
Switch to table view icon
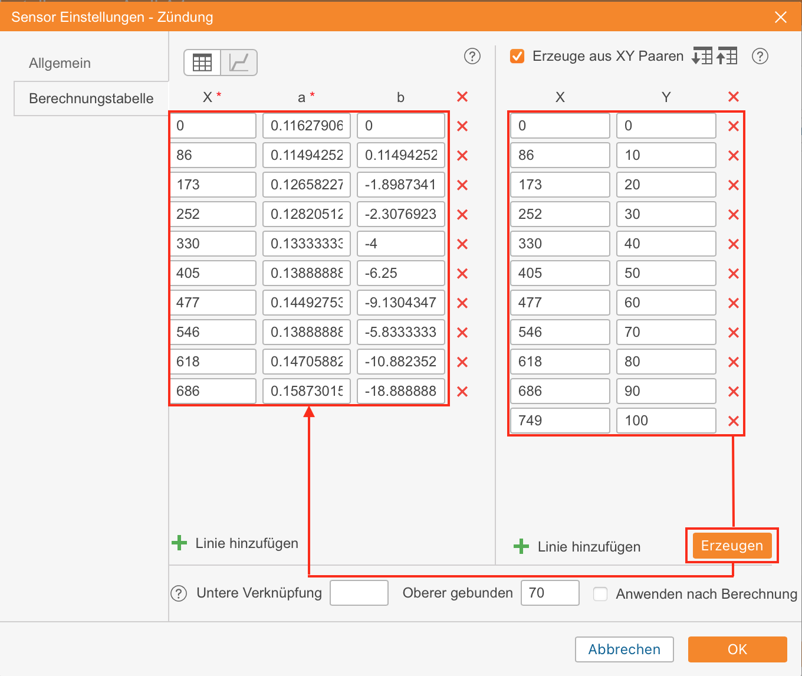point(202,63)
